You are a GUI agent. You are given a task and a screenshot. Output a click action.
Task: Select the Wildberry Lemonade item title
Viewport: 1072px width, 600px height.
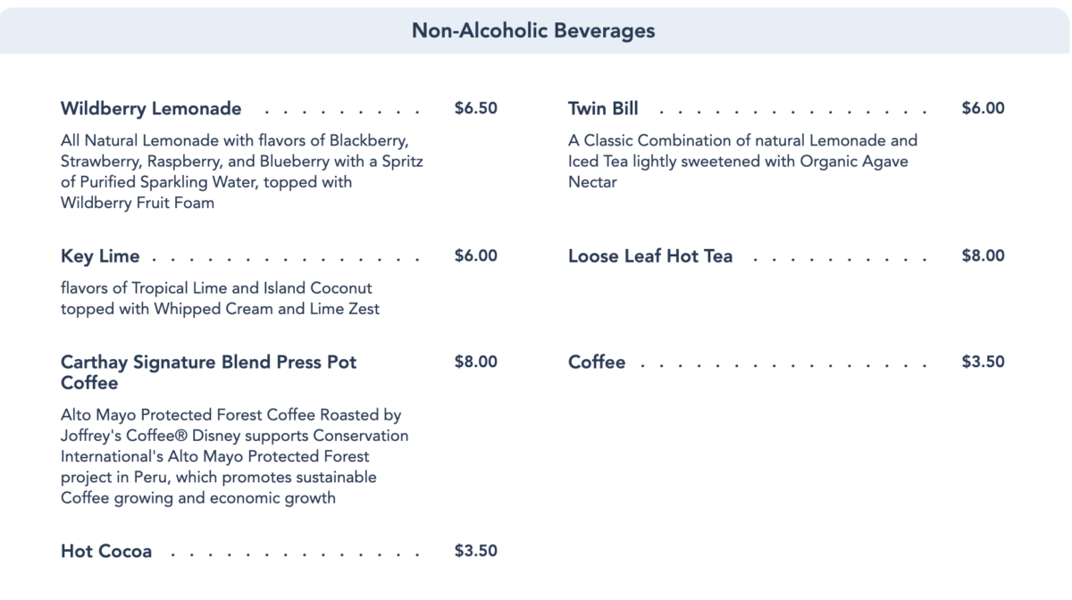(151, 109)
